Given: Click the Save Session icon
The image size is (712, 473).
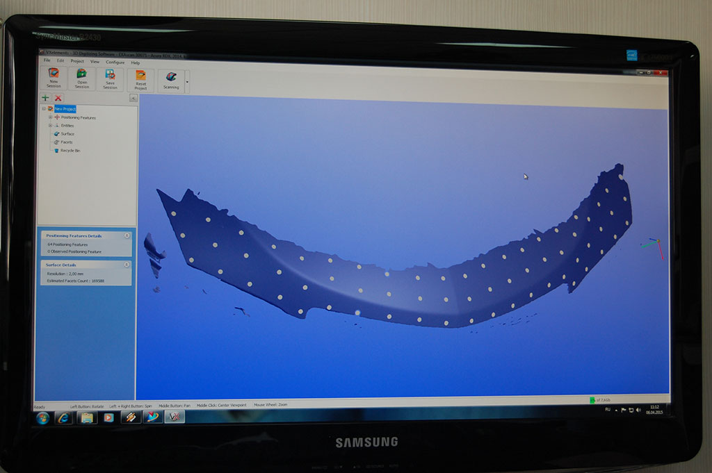Looking at the screenshot, I should [x=110, y=74].
